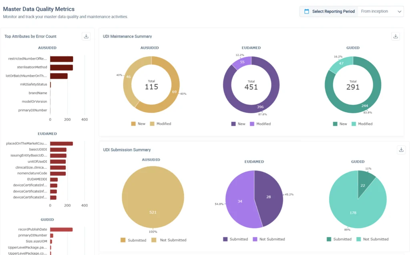Click the AUSUDID donut segment labeled 46
Viewport: 410px width, 255px height.
click(129, 77)
